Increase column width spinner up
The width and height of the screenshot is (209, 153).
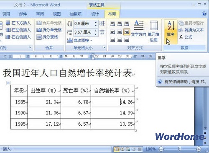pos(96,31)
